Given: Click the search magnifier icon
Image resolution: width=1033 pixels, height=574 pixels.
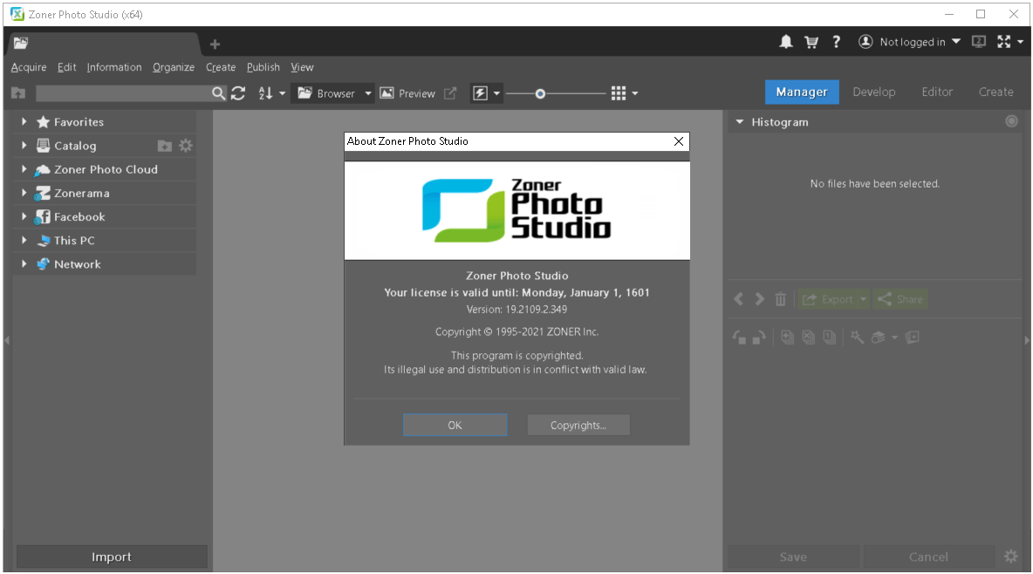Looking at the screenshot, I should point(218,93).
